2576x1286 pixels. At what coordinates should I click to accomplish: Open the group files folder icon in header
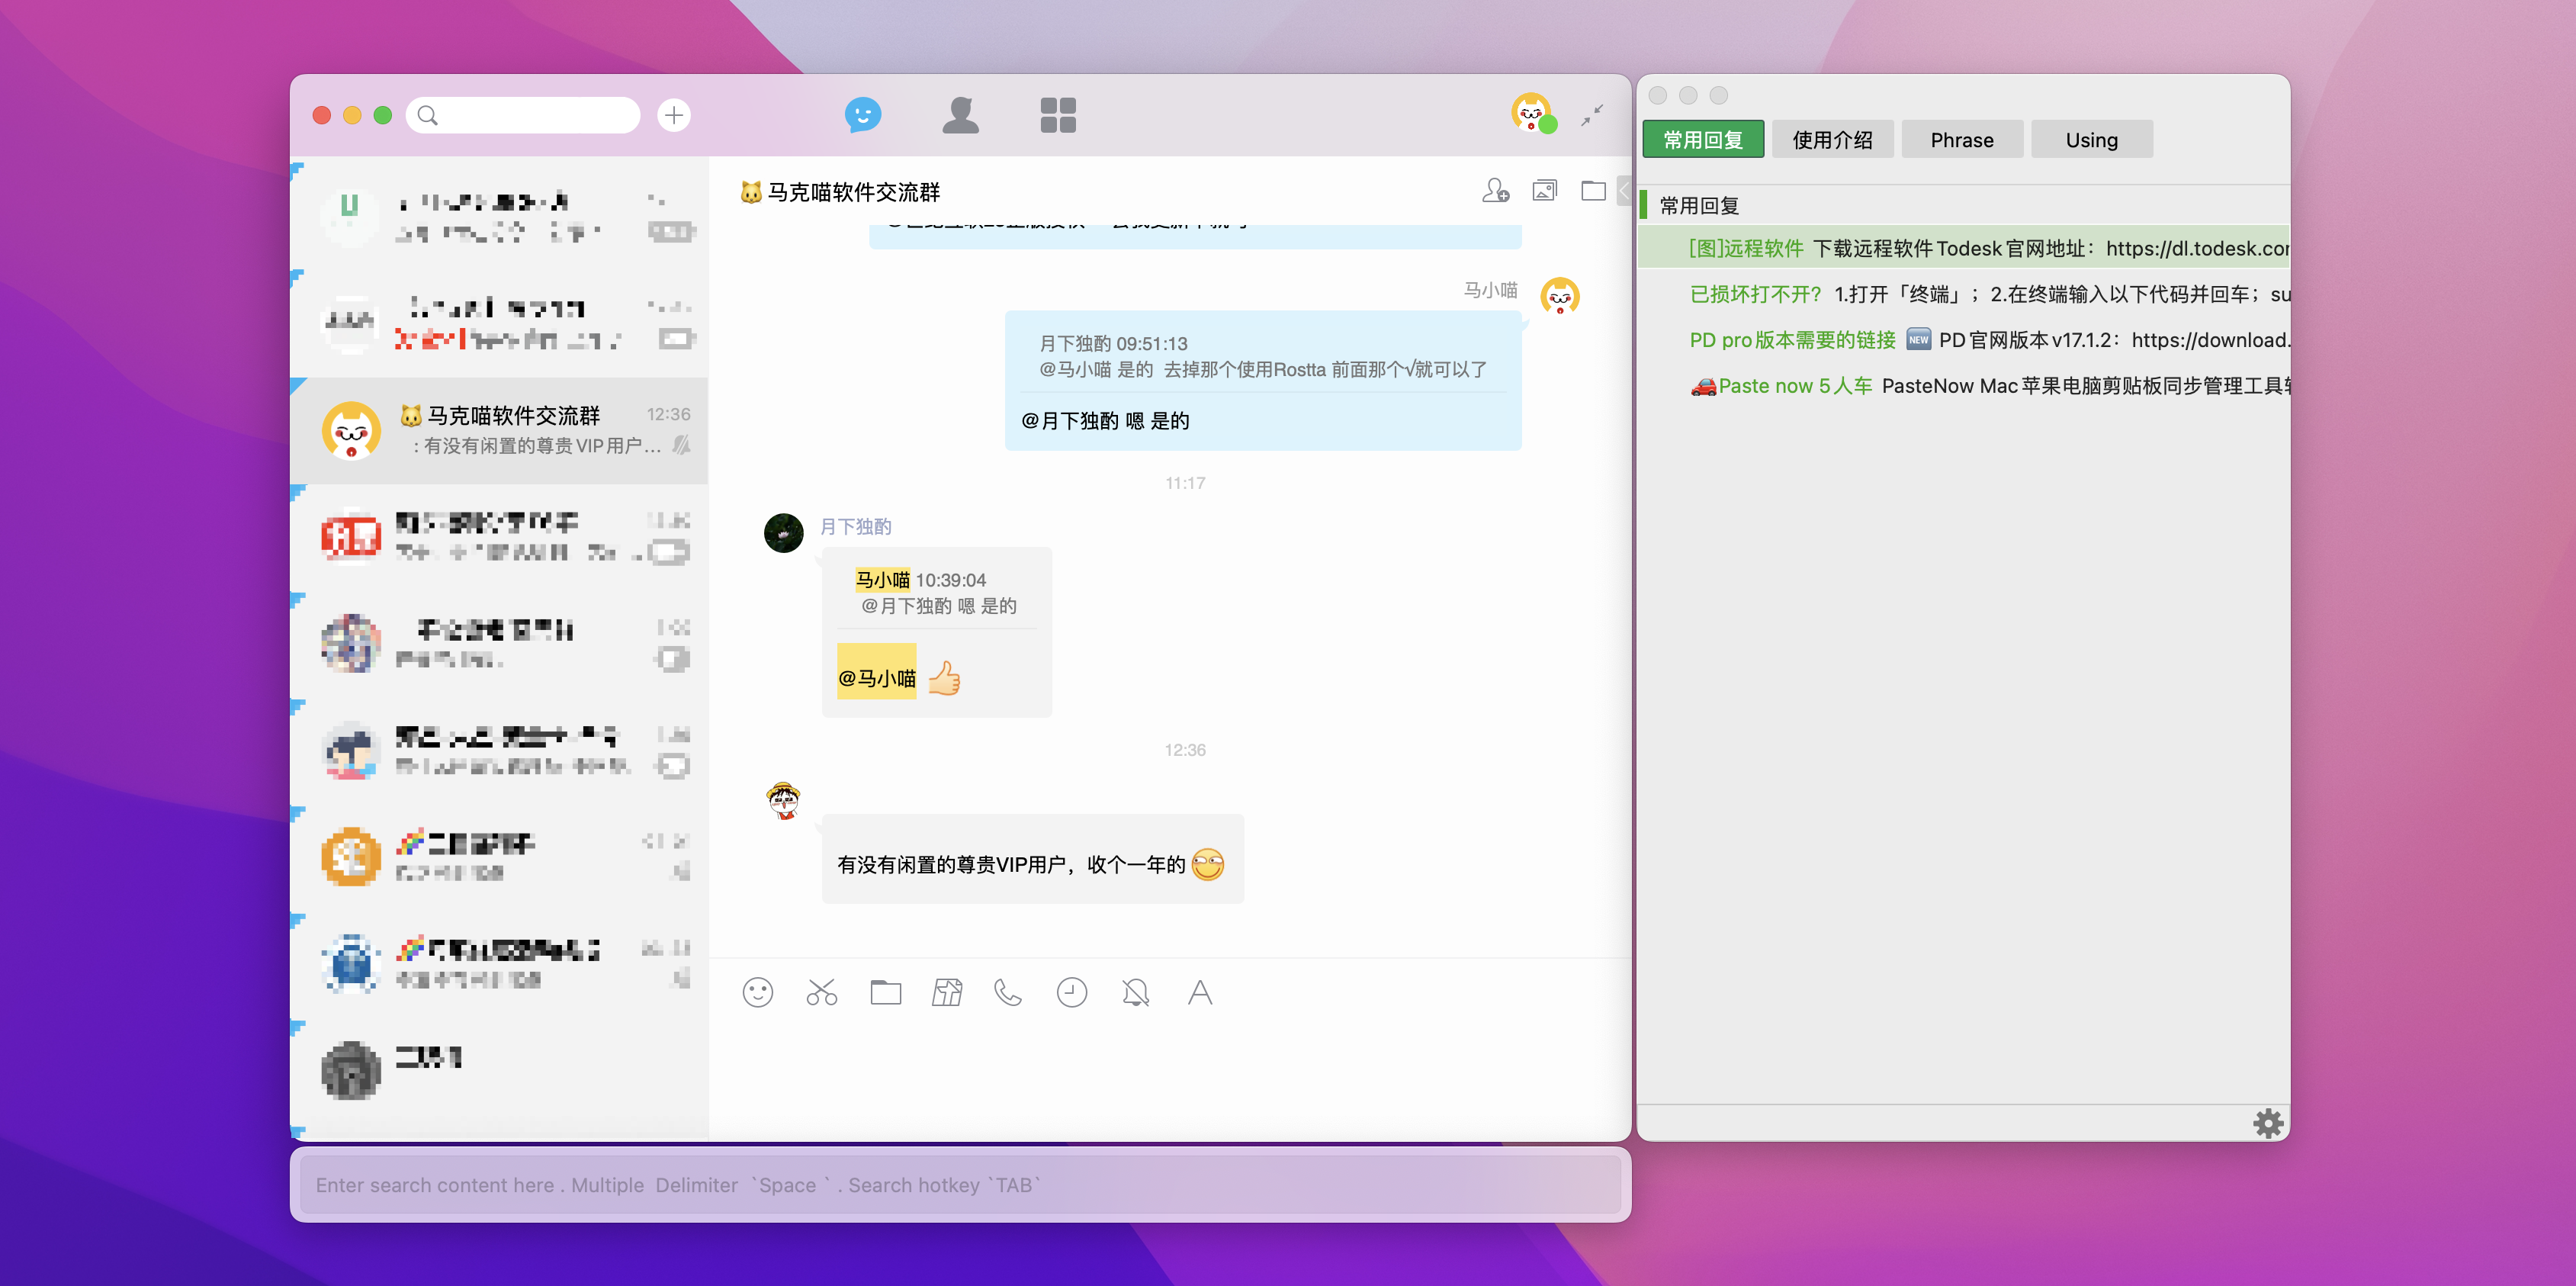point(1593,190)
